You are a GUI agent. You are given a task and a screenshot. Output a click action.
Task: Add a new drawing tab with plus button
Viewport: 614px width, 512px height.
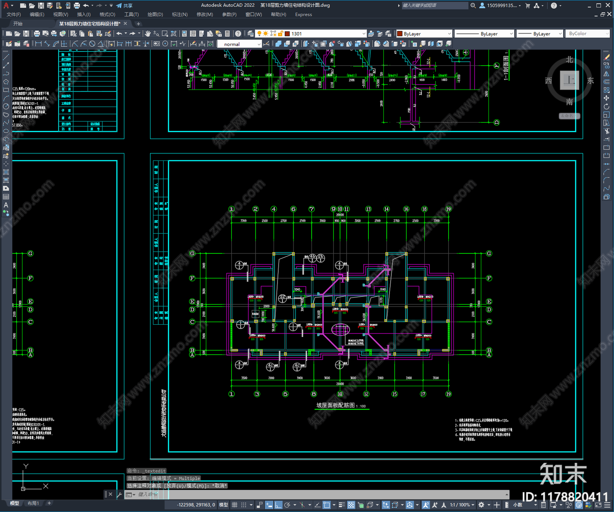[x=139, y=24]
